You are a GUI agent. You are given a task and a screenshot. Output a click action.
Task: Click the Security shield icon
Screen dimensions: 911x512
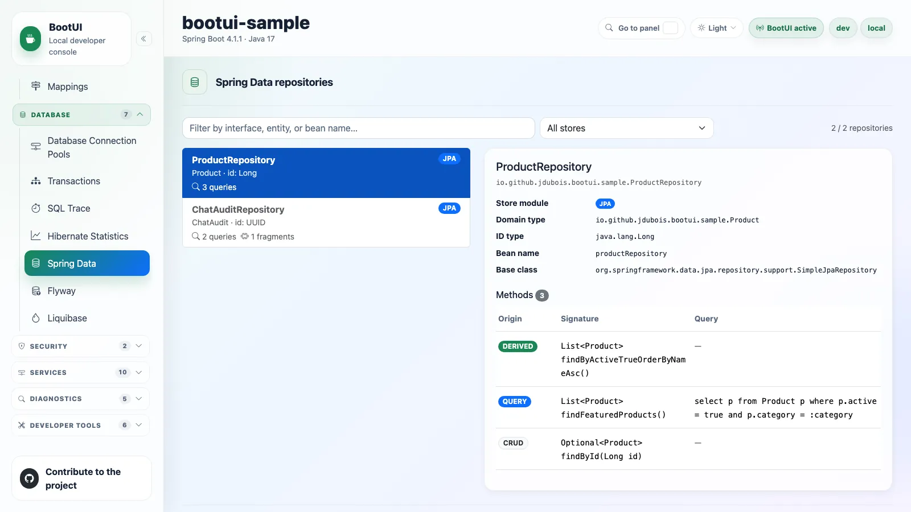pyautogui.click(x=22, y=346)
